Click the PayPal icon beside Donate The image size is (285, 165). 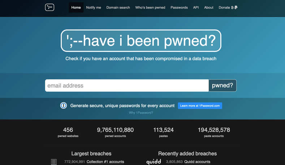[x=236, y=8]
